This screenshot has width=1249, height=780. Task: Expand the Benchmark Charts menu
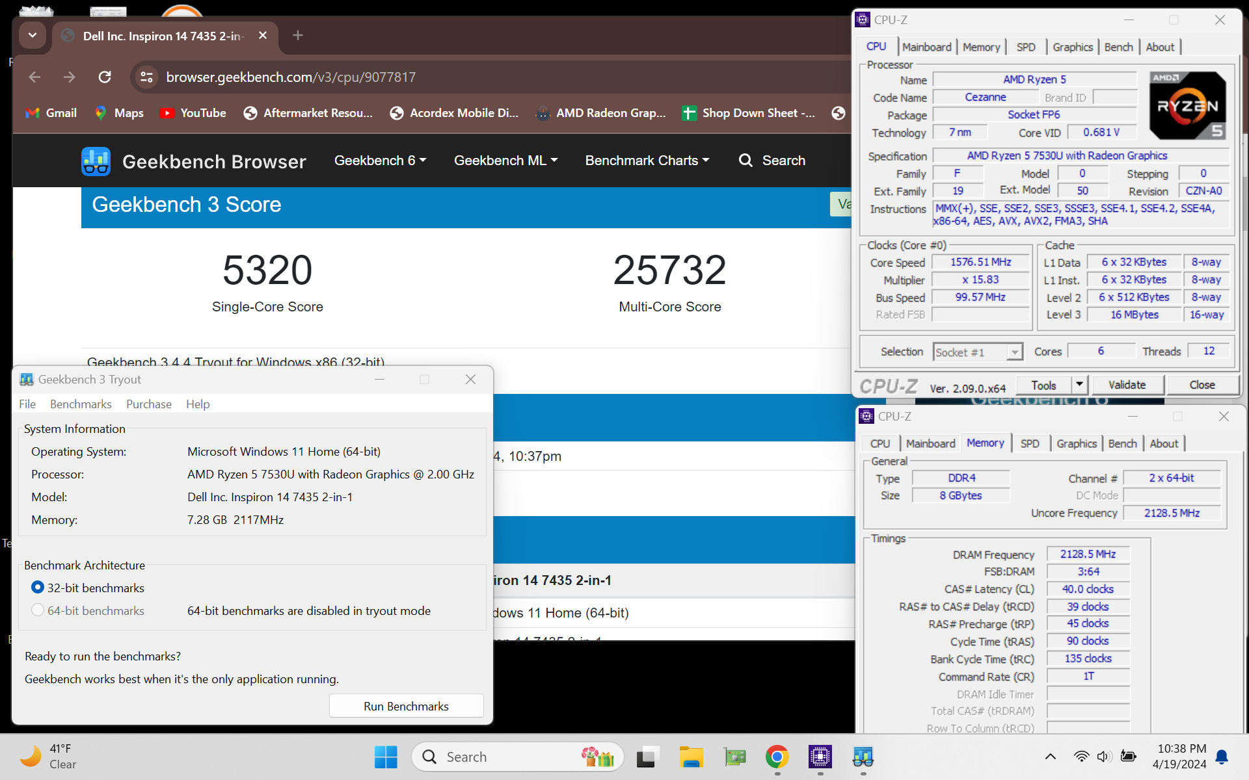(647, 161)
